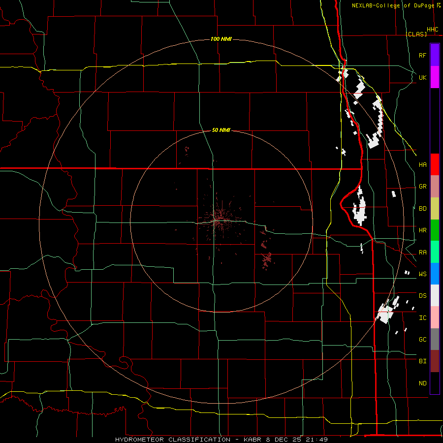Viewport: 443px width, 443px height.
Task: Select the BD big drops swatch
Action: (435, 209)
